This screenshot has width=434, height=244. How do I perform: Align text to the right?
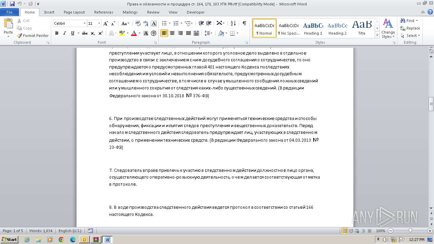(180, 33)
